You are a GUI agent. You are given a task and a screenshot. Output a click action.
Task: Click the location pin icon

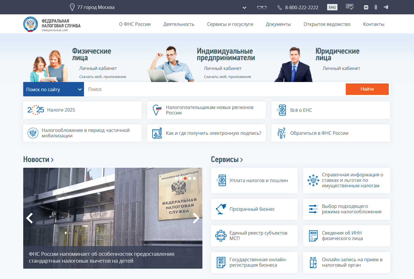[x=72, y=7]
